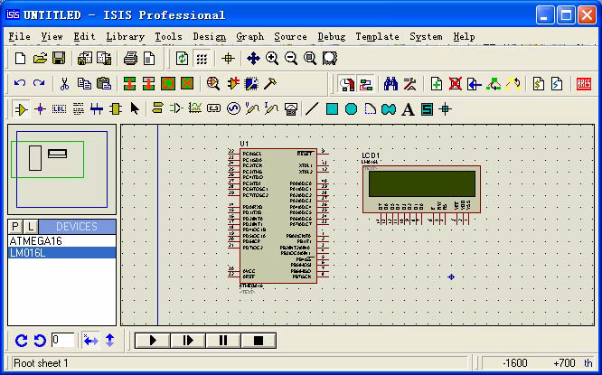Toggle the wire auto-router button
The height and width of the screenshot is (375, 602).
click(346, 84)
